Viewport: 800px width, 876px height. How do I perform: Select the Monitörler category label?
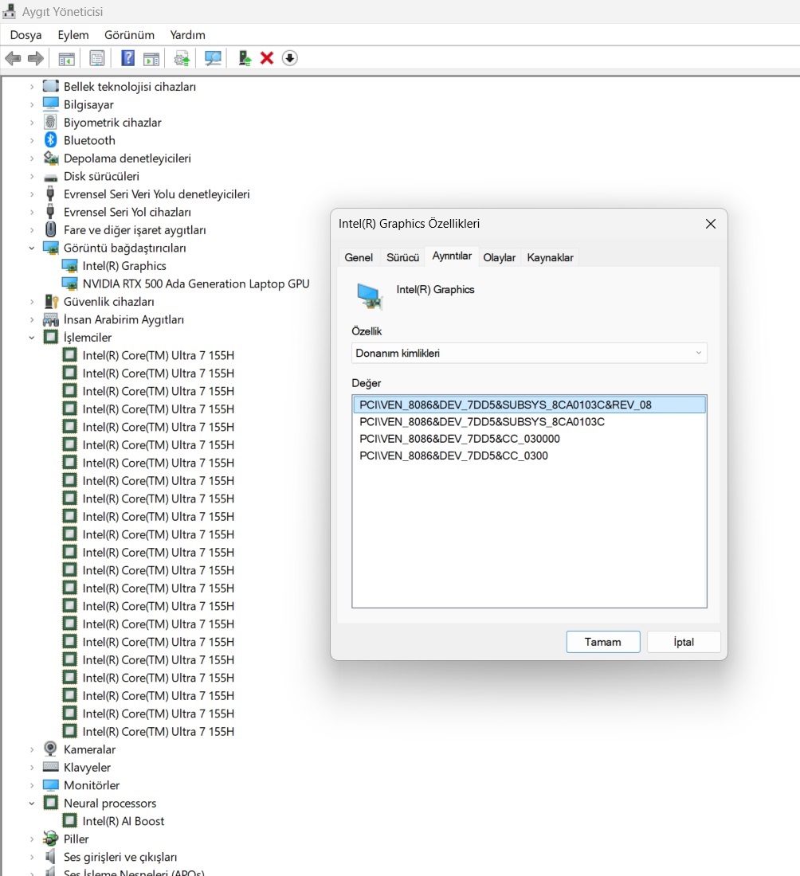point(91,785)
